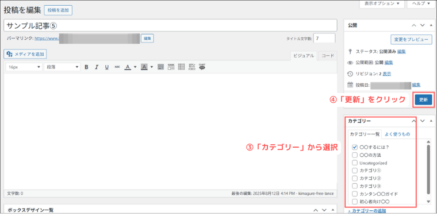Viewport: 437px width, 216px height.
Task: Check the Uncategorized category
Action: point(355,163)
